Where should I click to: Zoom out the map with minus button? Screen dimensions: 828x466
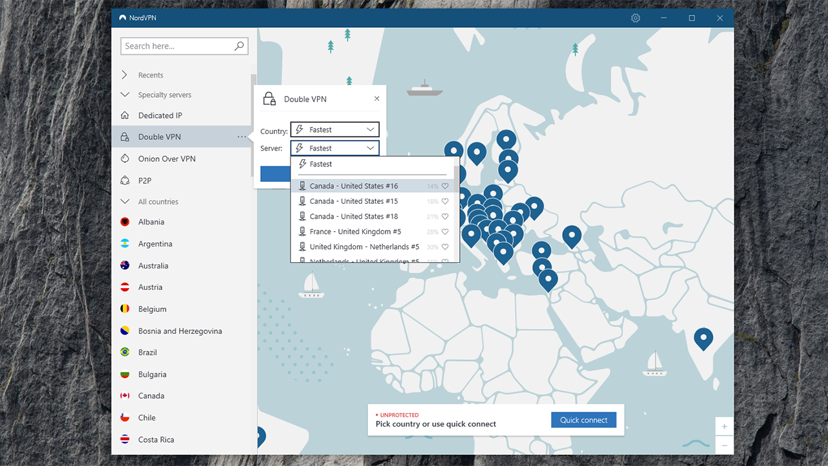(724, 445)
